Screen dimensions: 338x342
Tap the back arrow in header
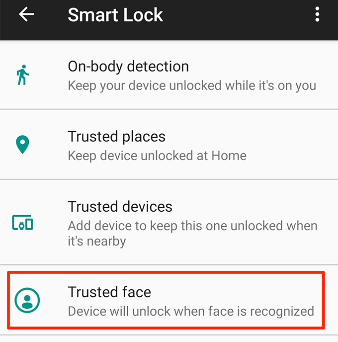pos(26,14)
